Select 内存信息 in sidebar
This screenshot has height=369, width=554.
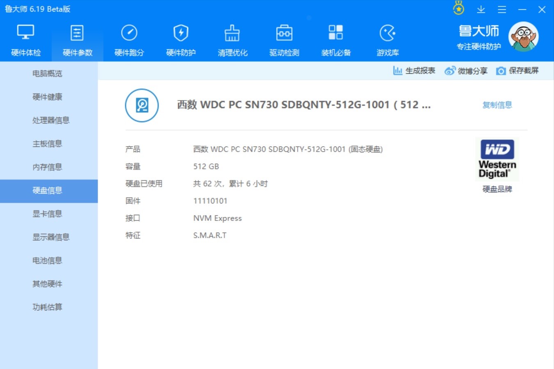pyautogui.click(x=49, y=167)
